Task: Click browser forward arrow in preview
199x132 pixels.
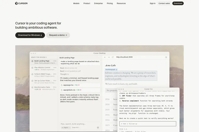Action: 109,57
